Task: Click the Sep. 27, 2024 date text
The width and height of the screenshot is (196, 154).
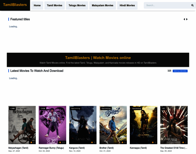Action: click(14, 151)
